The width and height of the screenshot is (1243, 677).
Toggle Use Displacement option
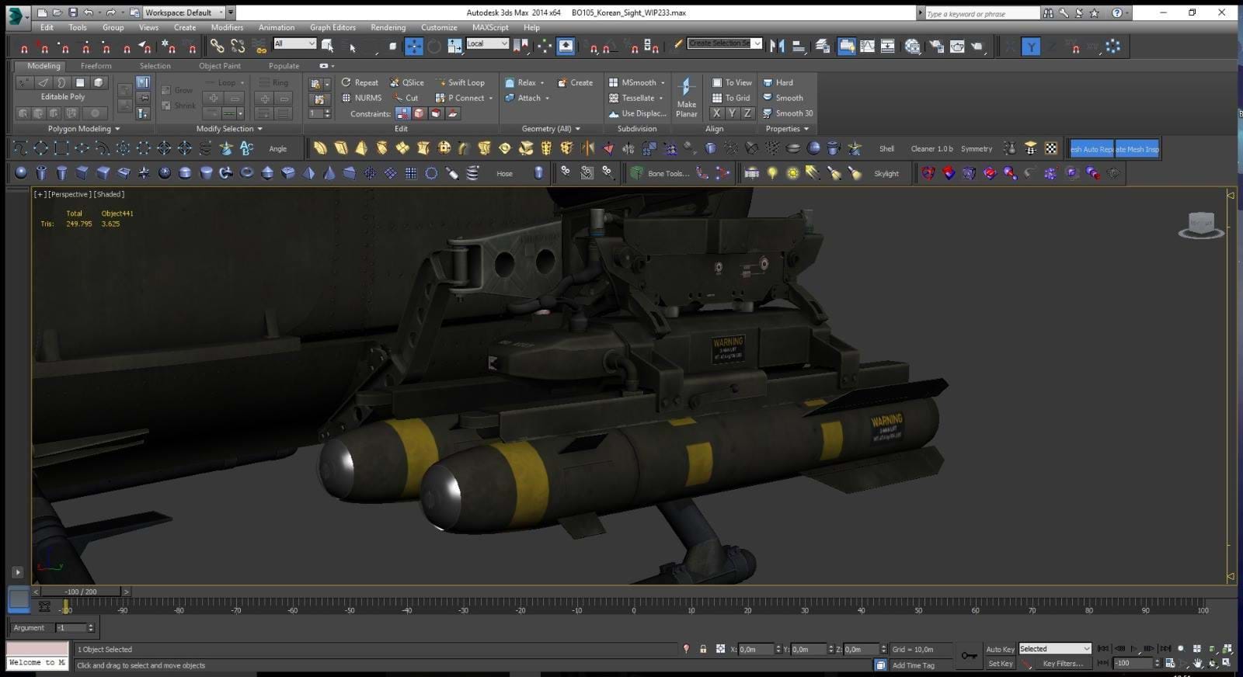(637, 113)
